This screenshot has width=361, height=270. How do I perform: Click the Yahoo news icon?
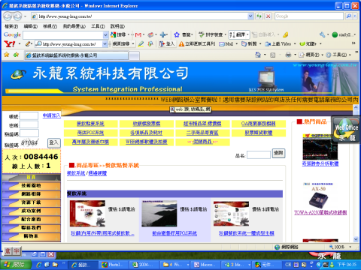244,44
